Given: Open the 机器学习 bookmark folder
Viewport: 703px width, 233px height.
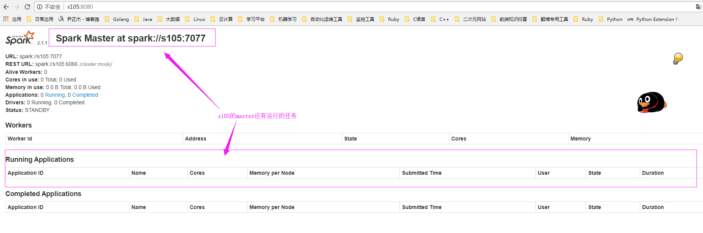Looking at the screenshot, I should [283, 19].
